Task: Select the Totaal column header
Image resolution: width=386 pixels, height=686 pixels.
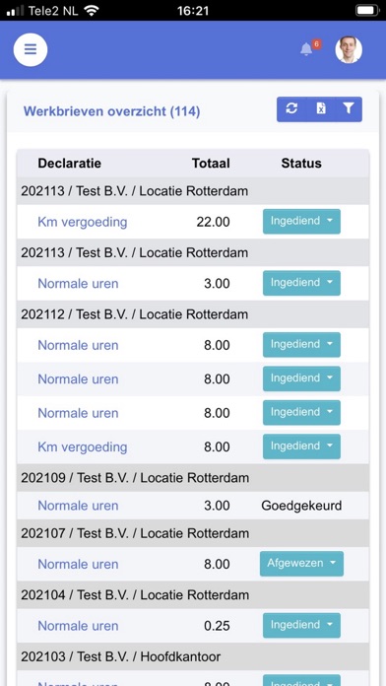Action: click(x=211, y=164)
